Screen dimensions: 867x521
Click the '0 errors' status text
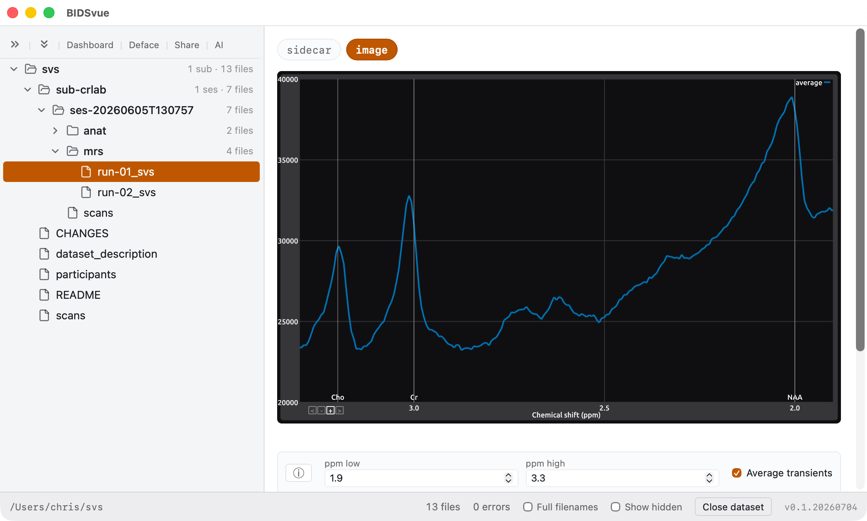pyautogui.click(x=492, y=507)
